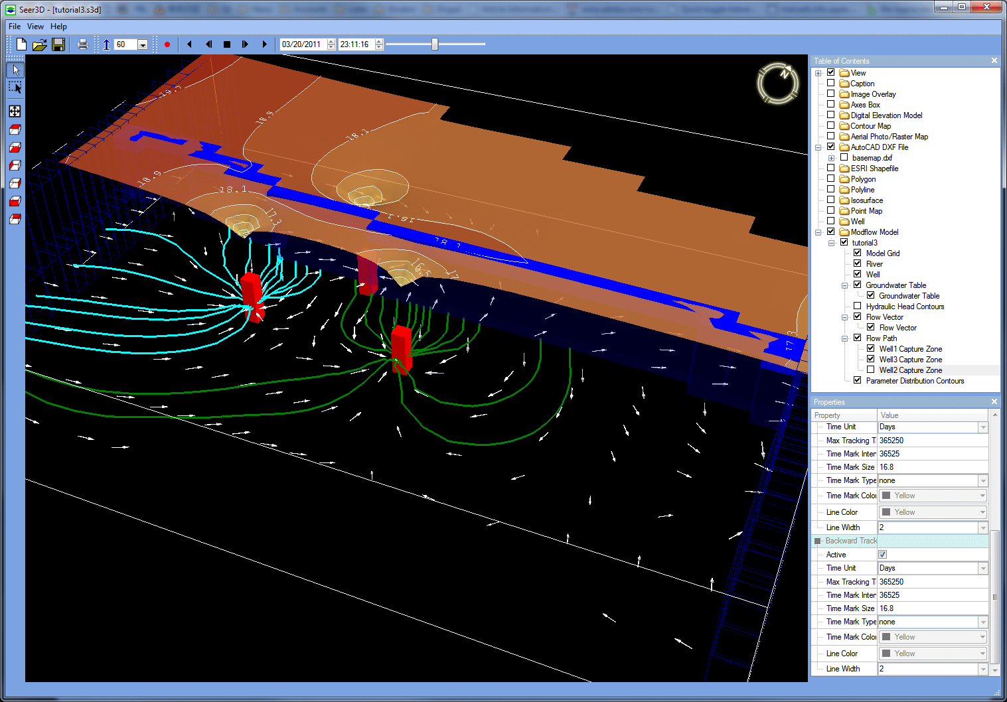
Task: Click the animation time slider handle
Action: 435,44
